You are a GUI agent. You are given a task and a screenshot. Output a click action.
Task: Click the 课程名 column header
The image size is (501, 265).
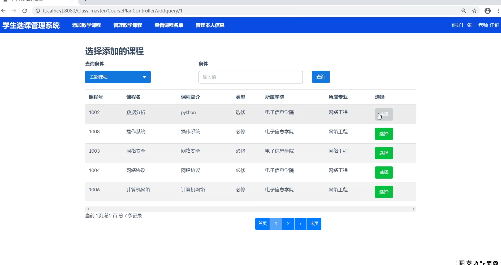click(x=133, y=97)
